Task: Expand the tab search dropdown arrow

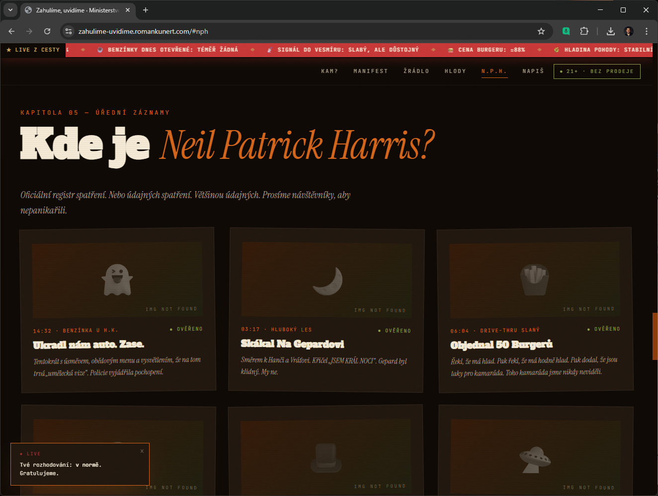Action: 10,10
